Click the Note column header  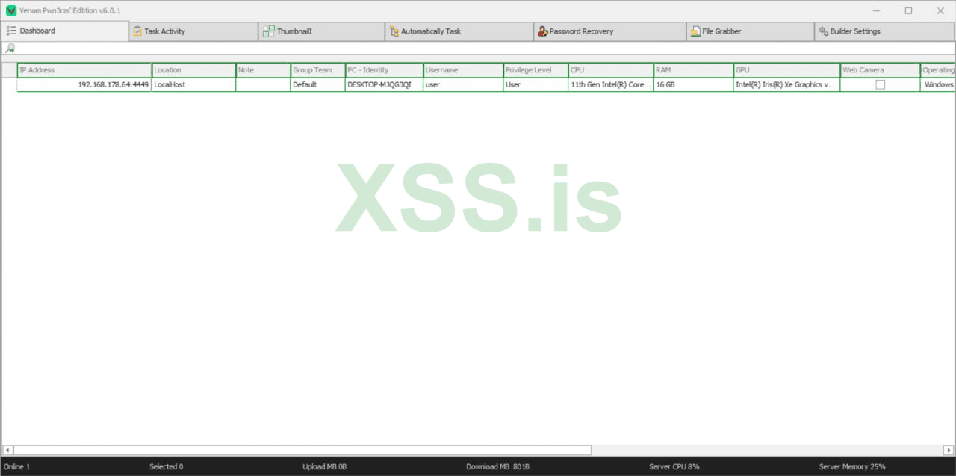263,70
